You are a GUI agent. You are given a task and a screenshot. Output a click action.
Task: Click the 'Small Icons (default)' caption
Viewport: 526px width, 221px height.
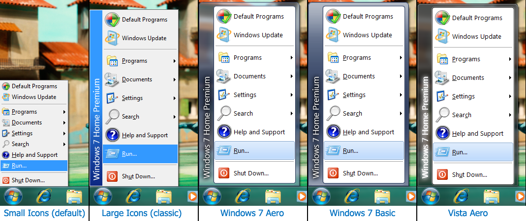[44, 213]
